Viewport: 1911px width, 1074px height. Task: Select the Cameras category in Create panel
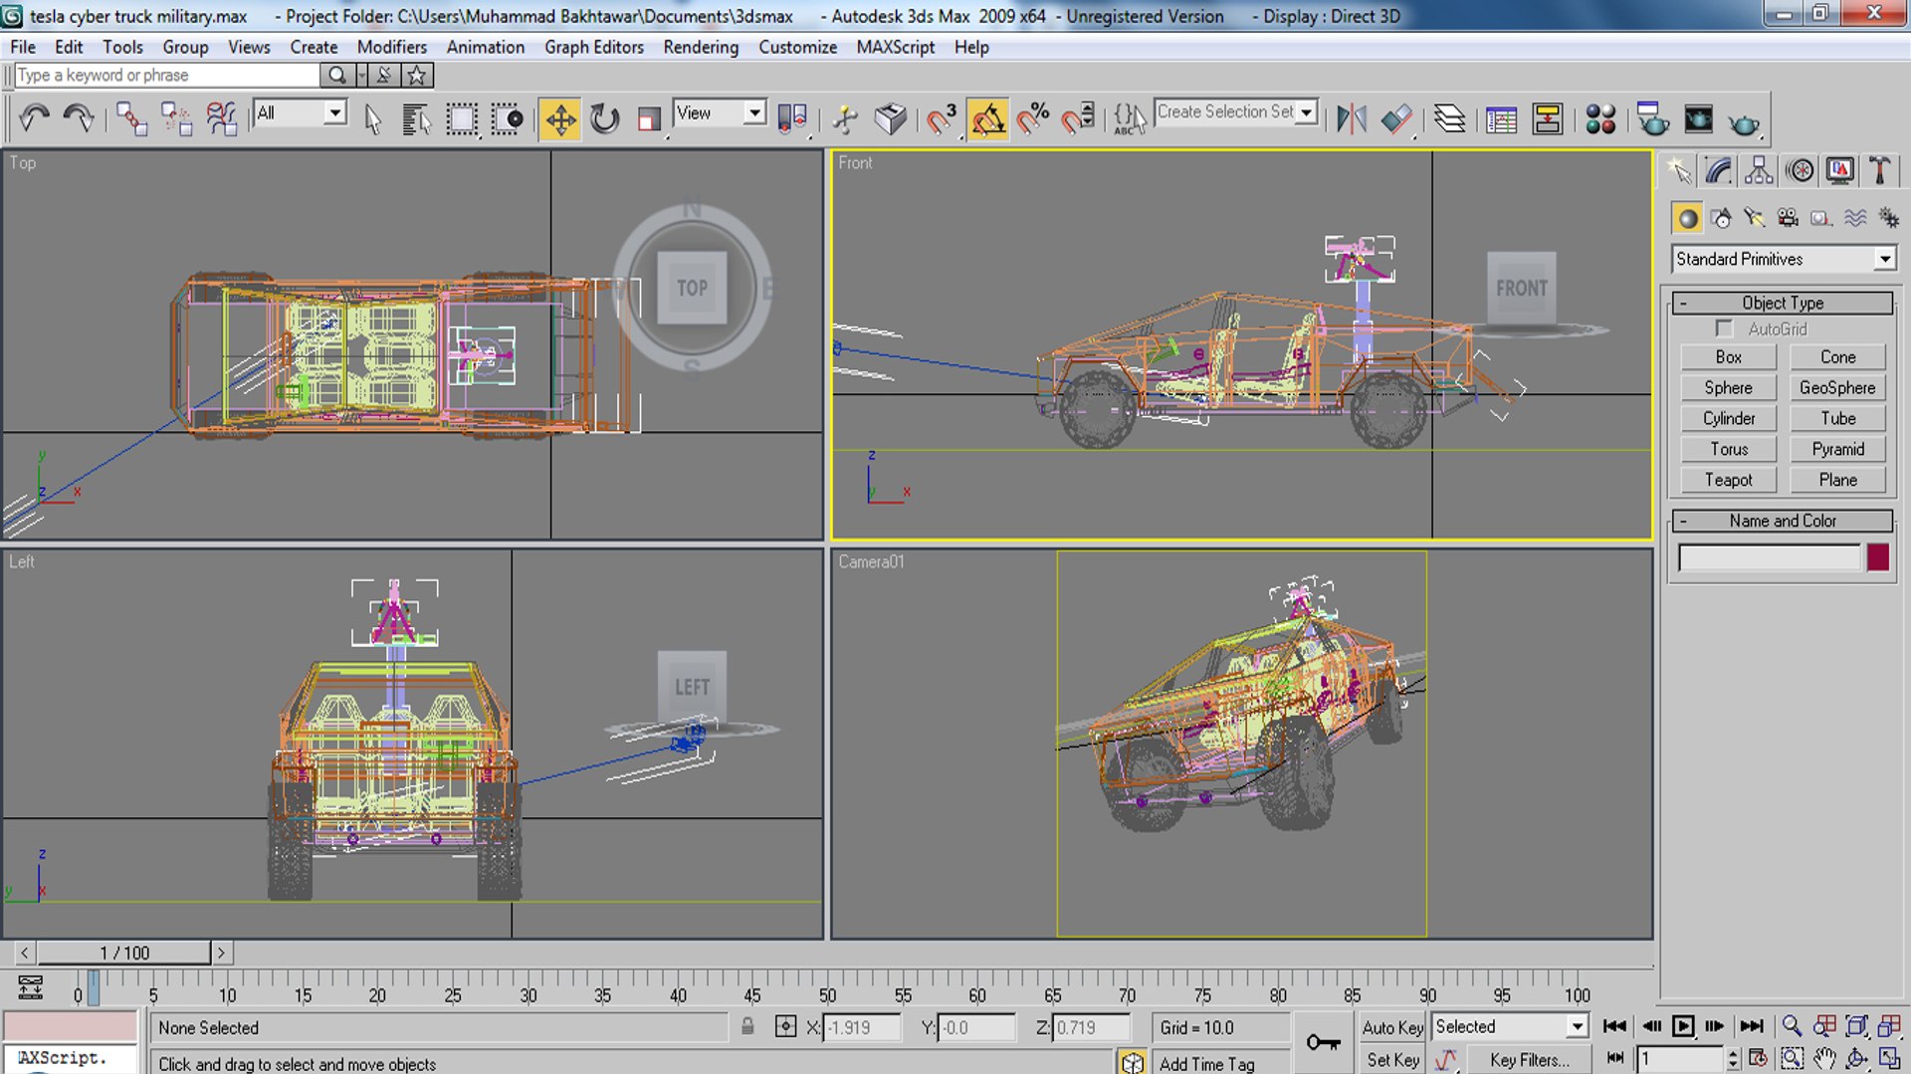tap(1788, 218)
